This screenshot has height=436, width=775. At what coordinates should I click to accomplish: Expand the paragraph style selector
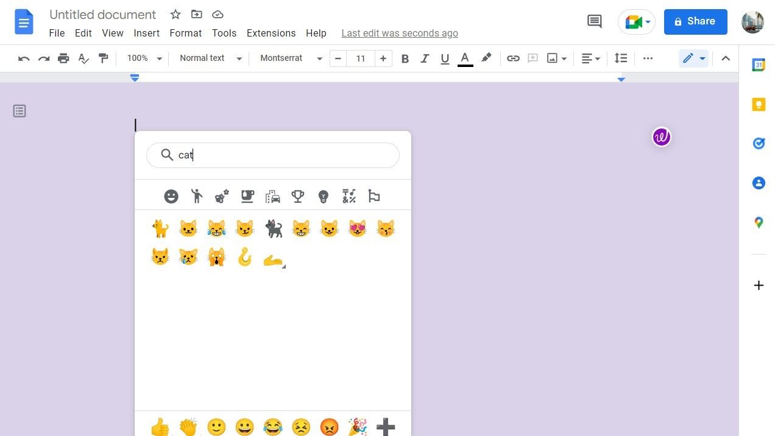(x=210, y=58)
